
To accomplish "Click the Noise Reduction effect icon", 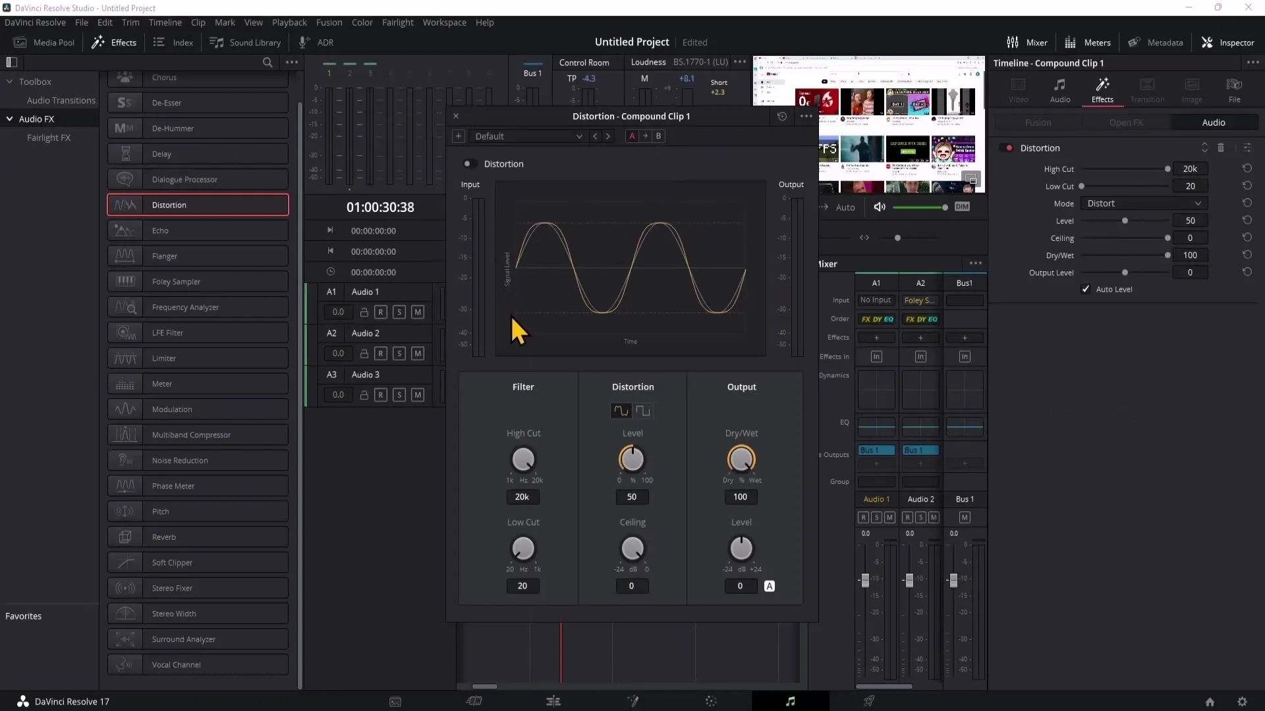I will click(x=125, y=460).
